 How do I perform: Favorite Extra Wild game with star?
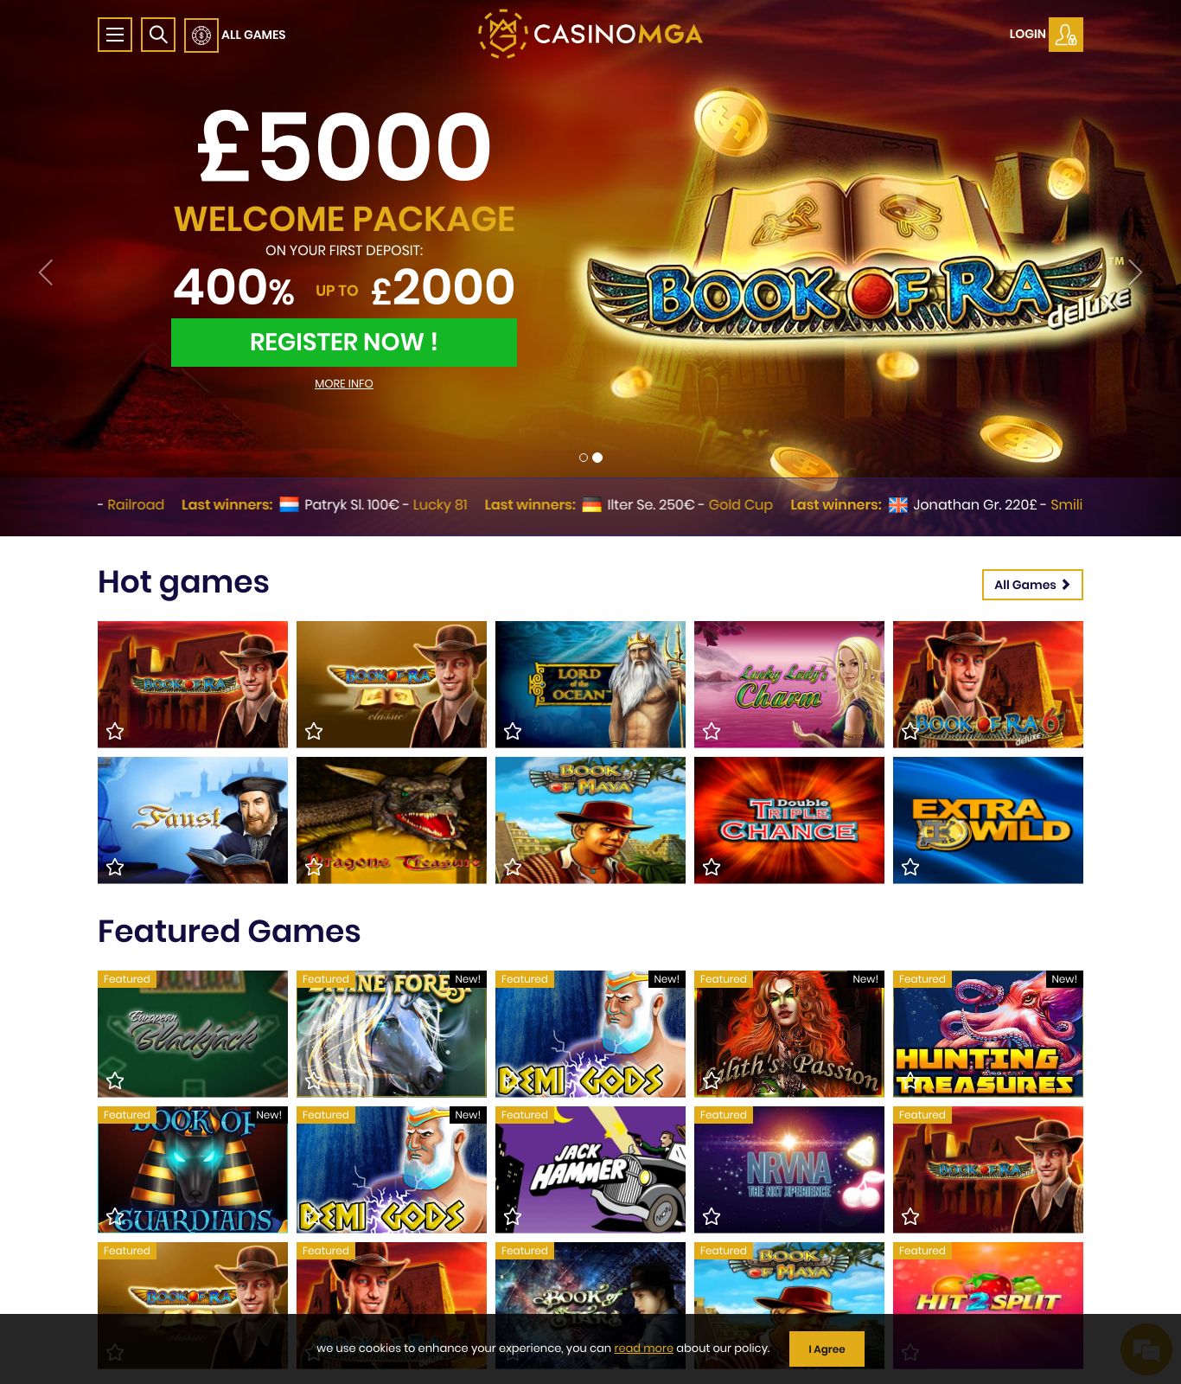coord(910,867)
